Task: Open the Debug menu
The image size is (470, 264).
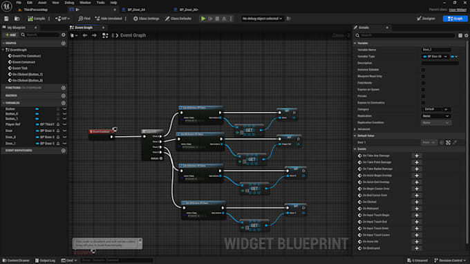Action: point(69,3)
